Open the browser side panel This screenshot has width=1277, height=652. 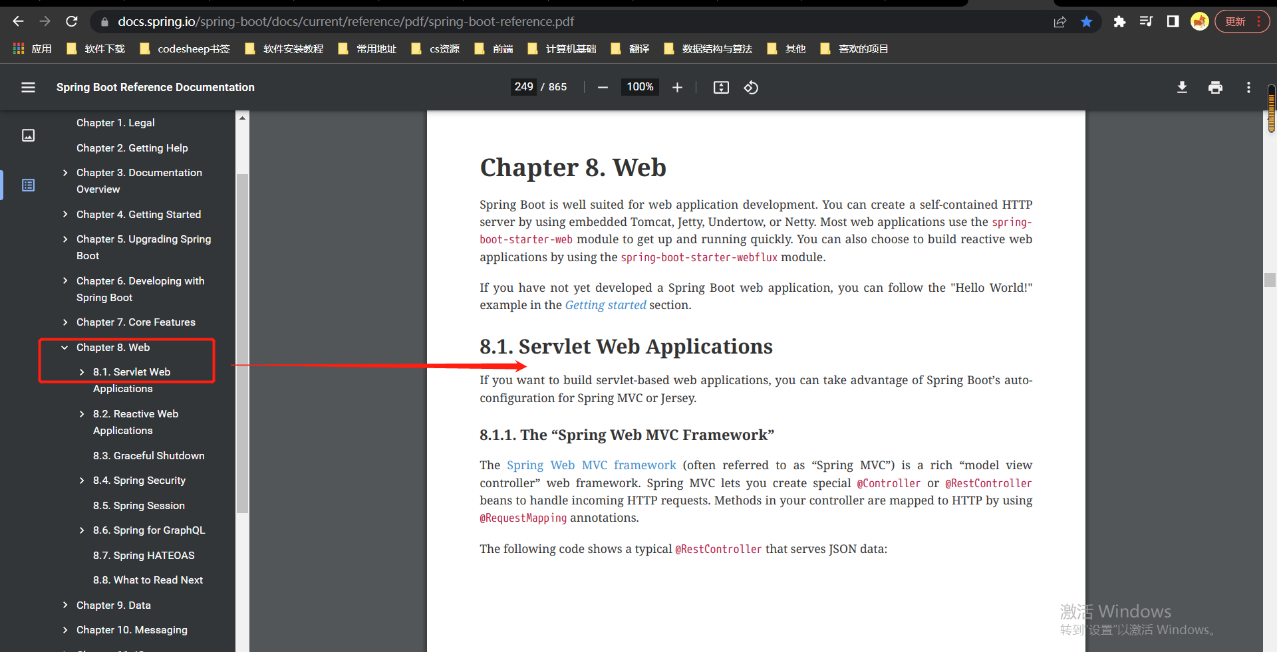(x=1173, y=22)
